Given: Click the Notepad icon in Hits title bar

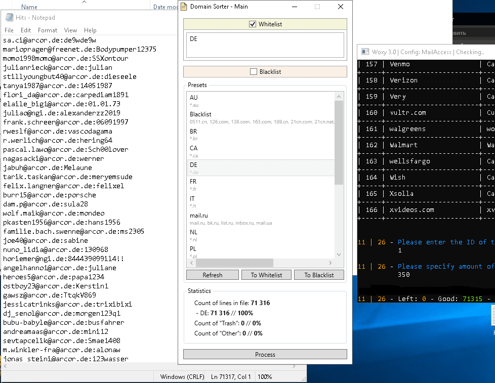Looking at the screenshot, I should [8, 18].
